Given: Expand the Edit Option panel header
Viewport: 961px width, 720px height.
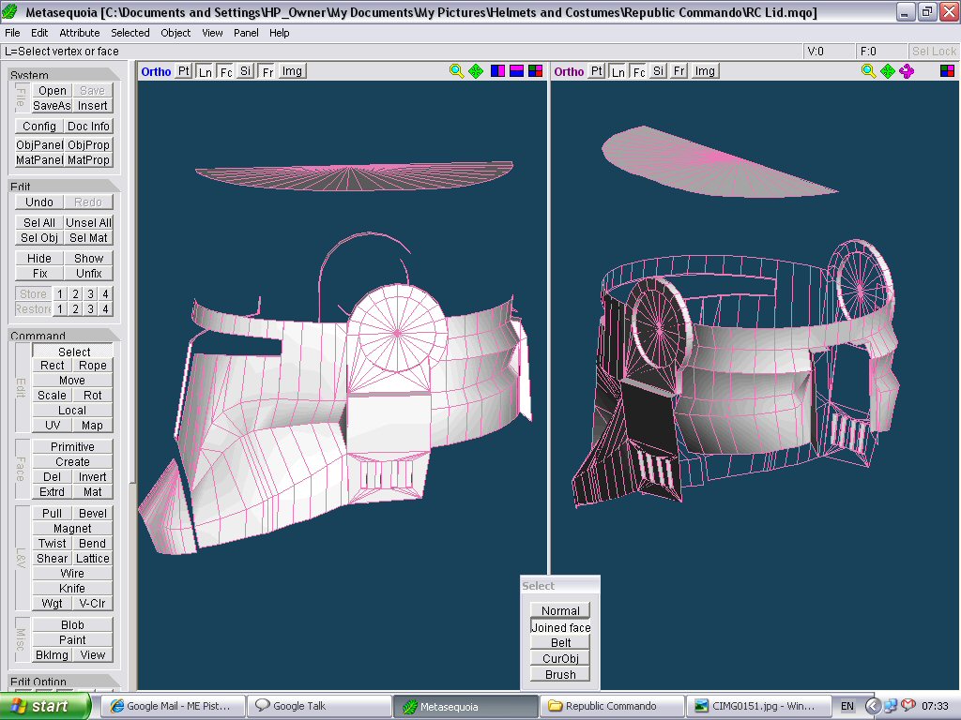Looking at the screenshot, I should point(65,681).
